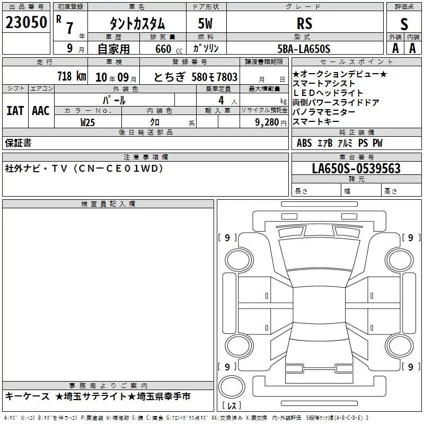Select the LEDヘッドライト sales point
The image size is (424, 424).
click(x=328, y=93)
